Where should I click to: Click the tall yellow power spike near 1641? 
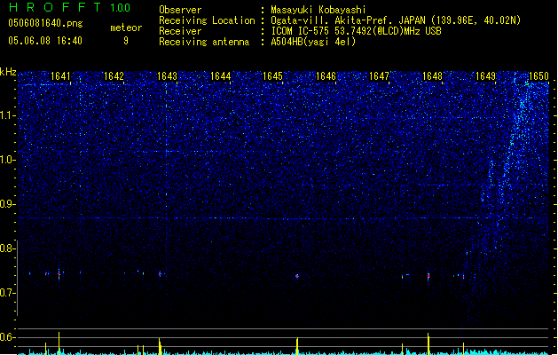point(59,343)
